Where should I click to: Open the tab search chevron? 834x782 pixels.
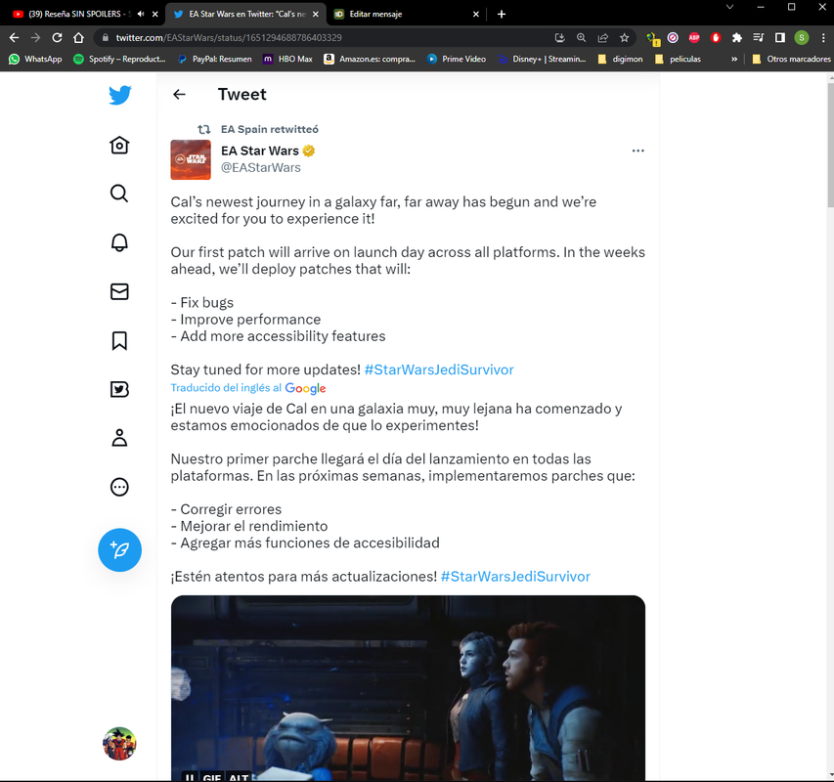point(729,7)
